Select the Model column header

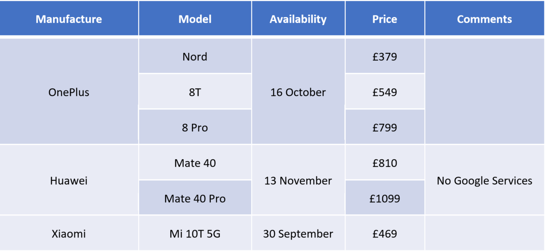(x=195, y=19)
